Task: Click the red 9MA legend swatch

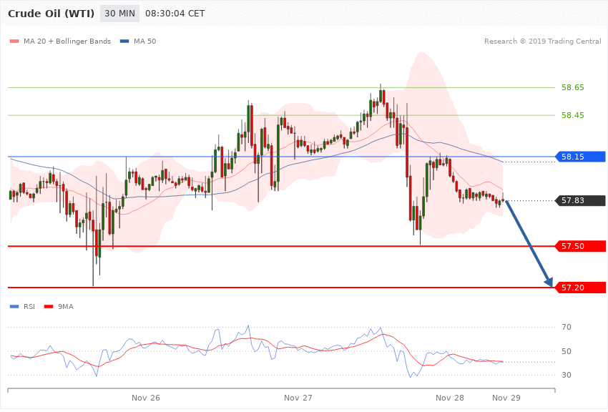Action: 49,307
